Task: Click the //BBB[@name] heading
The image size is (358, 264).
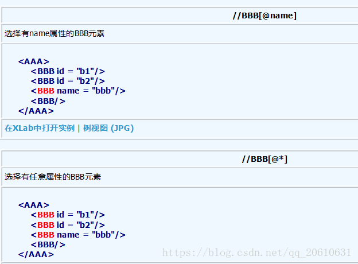Action: tap(264, 15)
